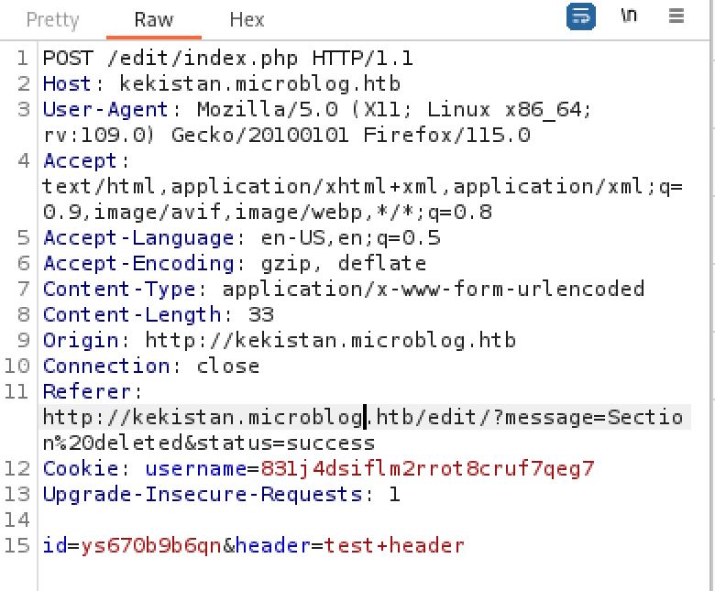Image resolution: width=715 pixels, height=591 pixels.
Task: Open the Hex view tab
Action: [247, 19]
